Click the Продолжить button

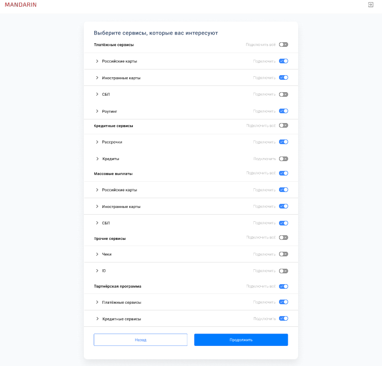coord(241,340)
